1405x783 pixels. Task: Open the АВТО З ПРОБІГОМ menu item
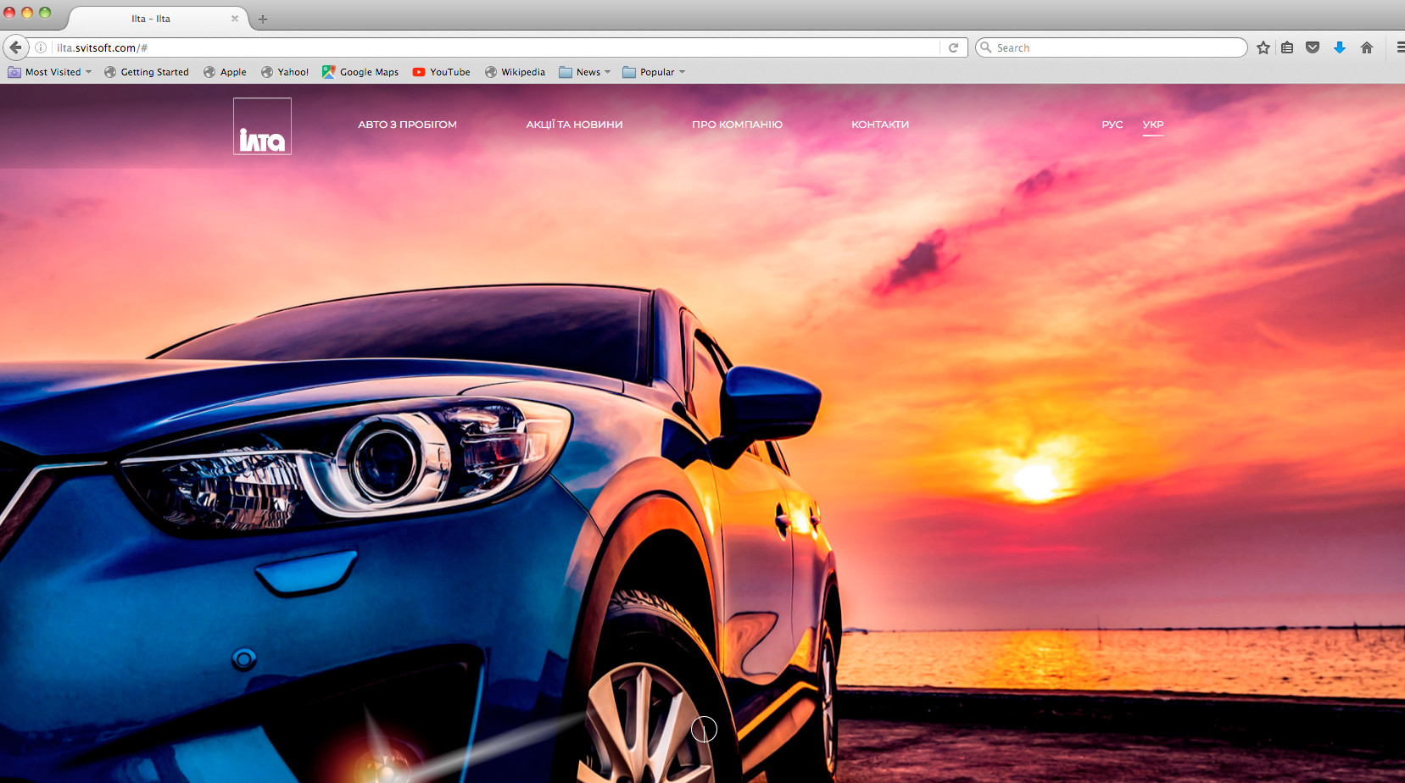(x=407, y=125)
